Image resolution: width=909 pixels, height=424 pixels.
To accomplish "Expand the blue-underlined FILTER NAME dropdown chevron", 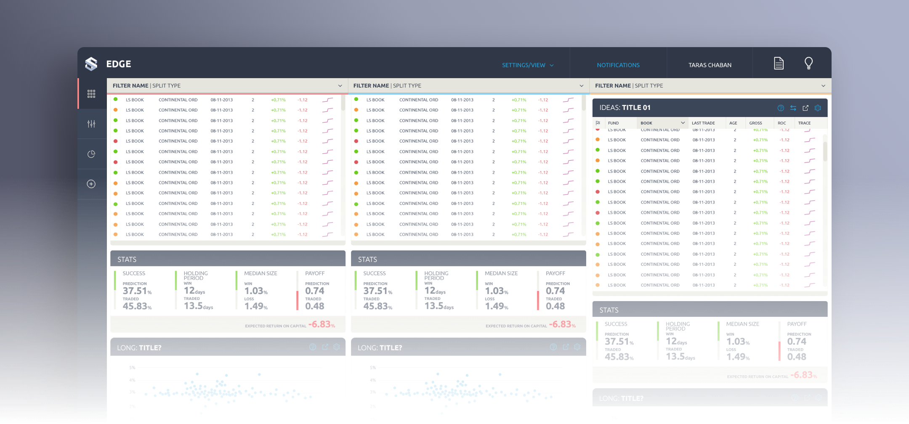I will 582,86.
